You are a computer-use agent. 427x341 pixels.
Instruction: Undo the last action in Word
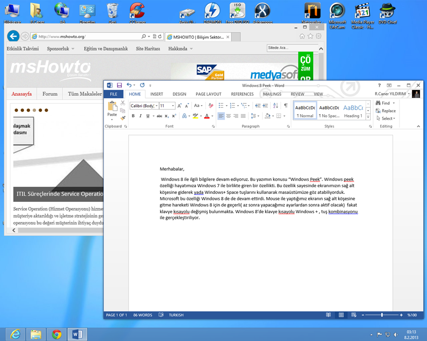tap(129, 85)
